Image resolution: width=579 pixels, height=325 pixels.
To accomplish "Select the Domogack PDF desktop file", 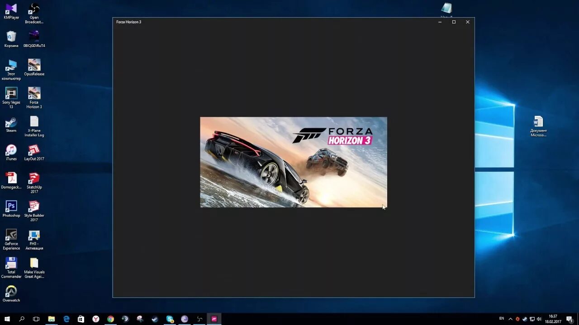I will [x=11, y=181].
